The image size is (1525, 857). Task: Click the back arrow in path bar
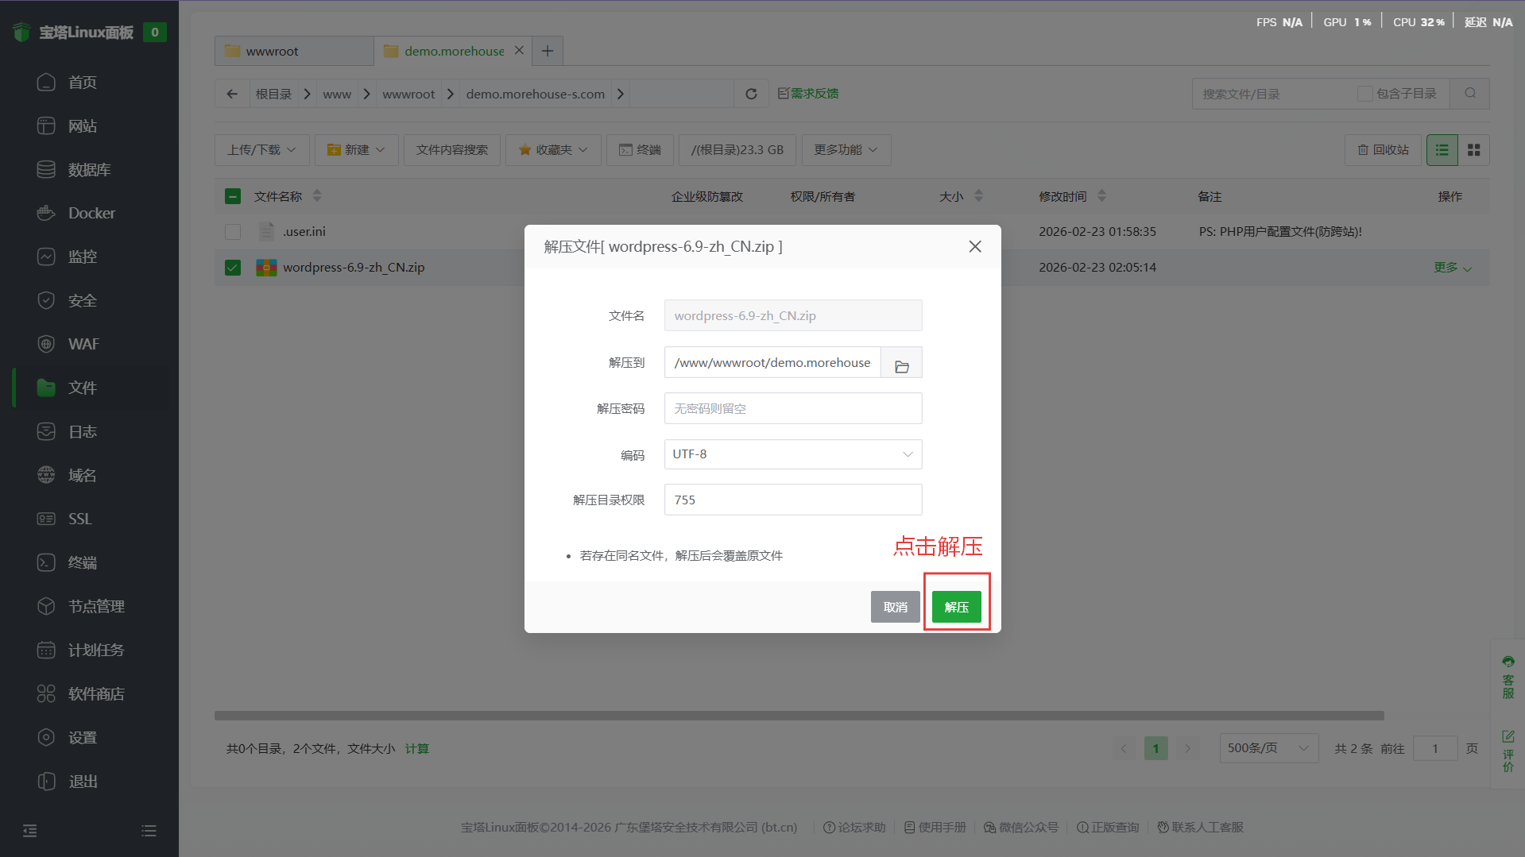click(x=232, y=94)
